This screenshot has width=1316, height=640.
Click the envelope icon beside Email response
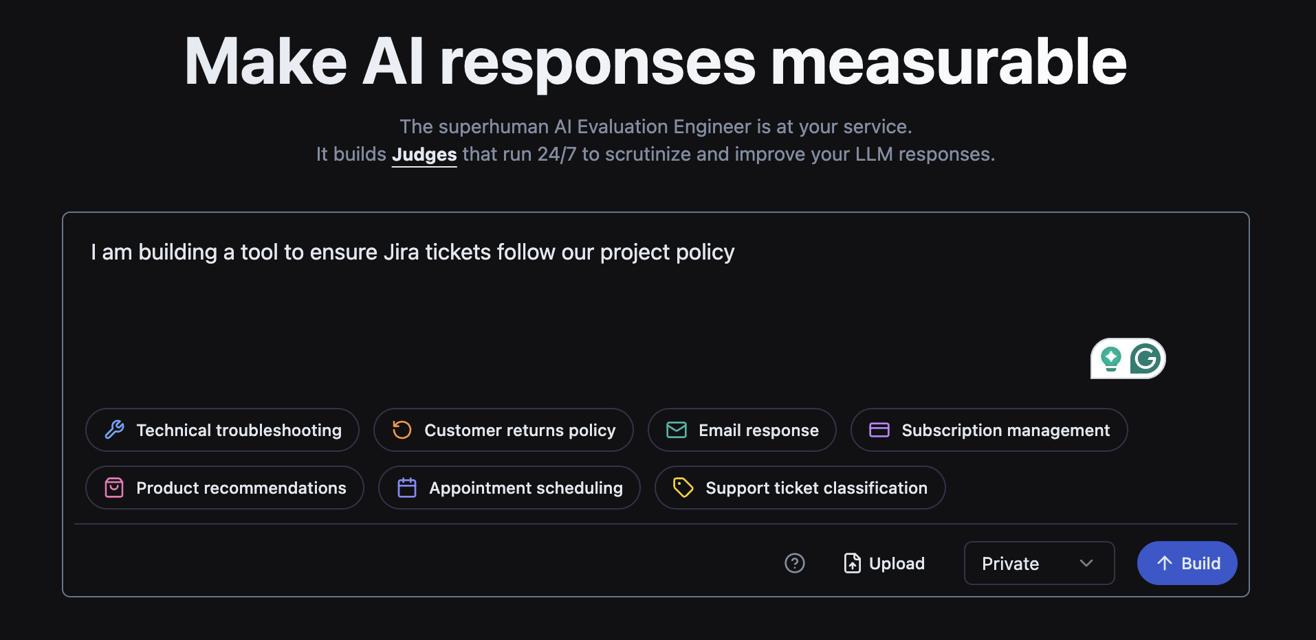676,430
